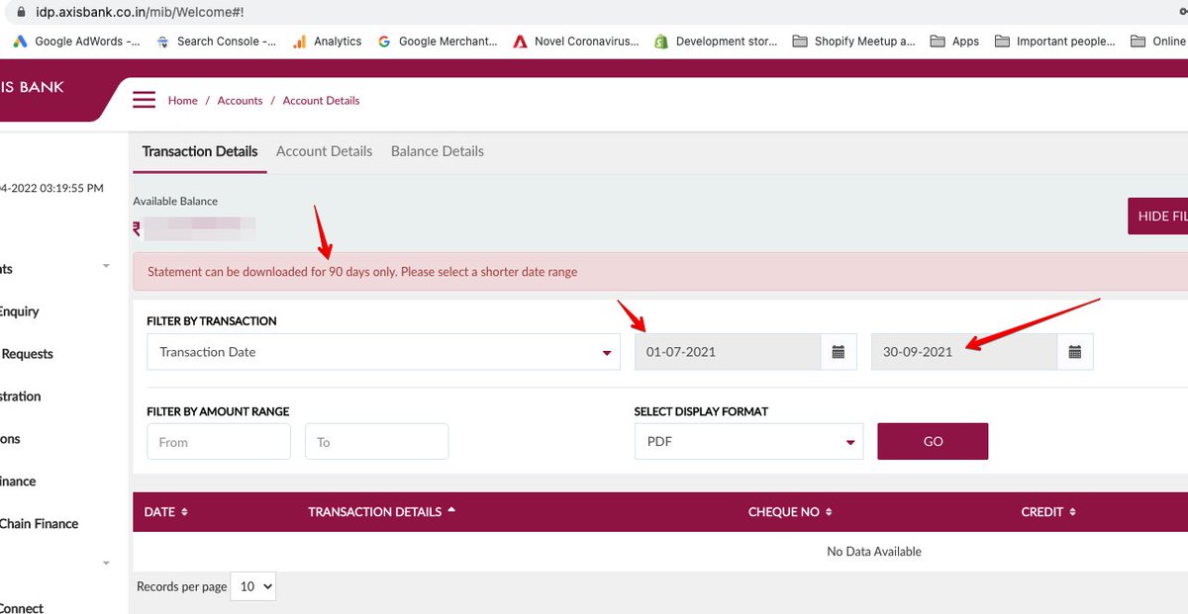This screenshot has width=1188, height=614.
Task: Expand the Transaction Date filter dropdown
Action: [x=383, y=352]
